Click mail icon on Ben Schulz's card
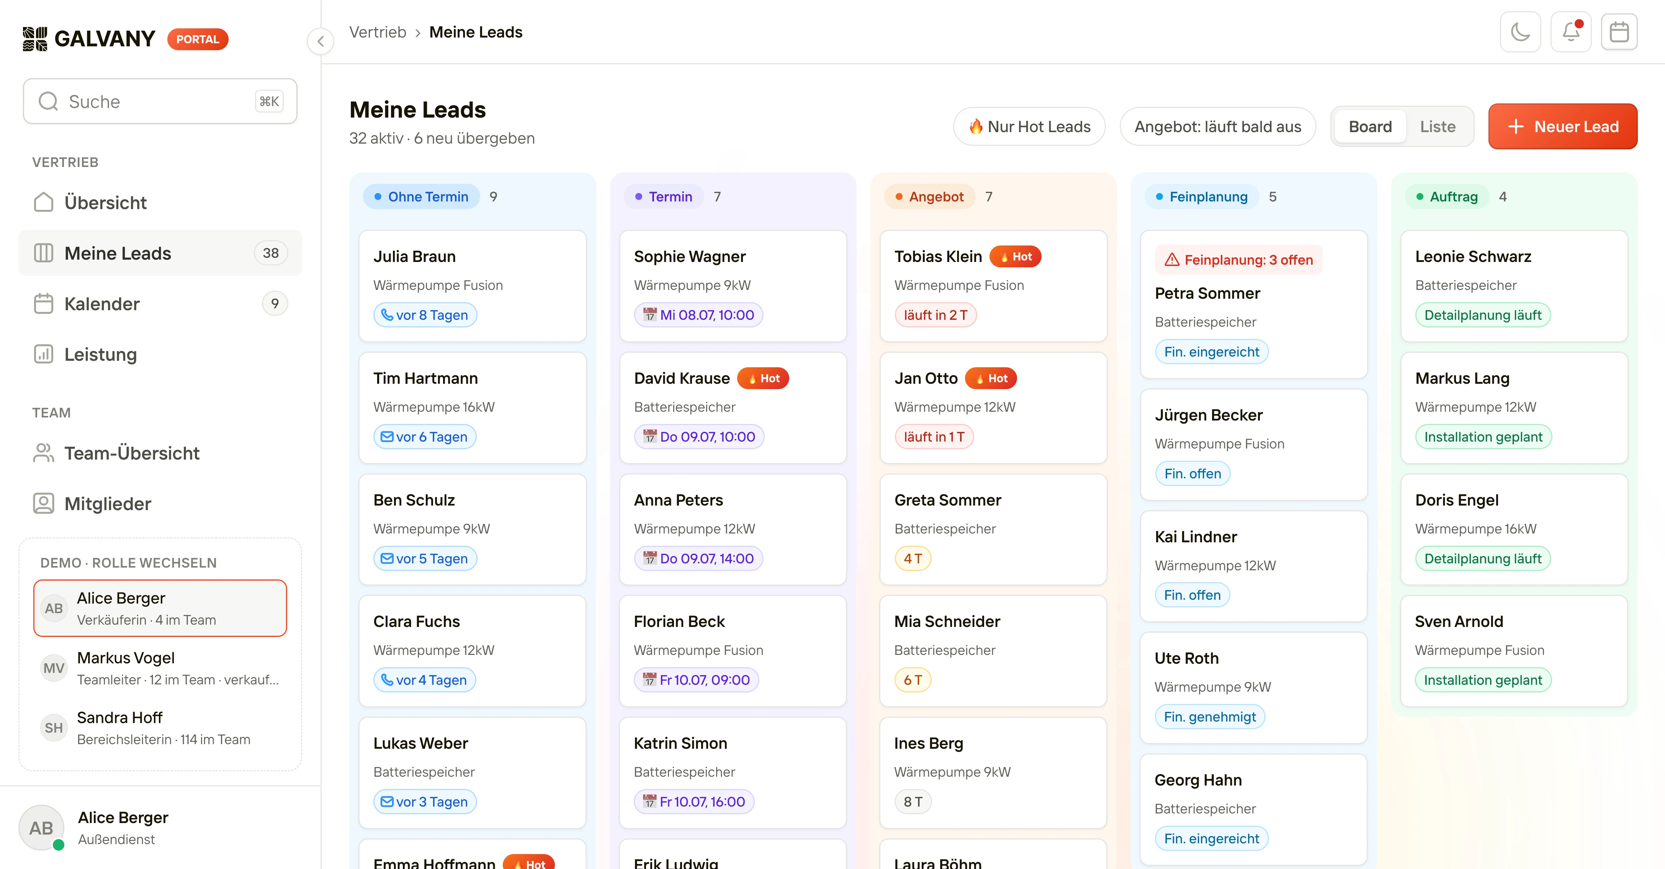The image size is (1665, 869). pyautogui.click(x=386, y=558)
